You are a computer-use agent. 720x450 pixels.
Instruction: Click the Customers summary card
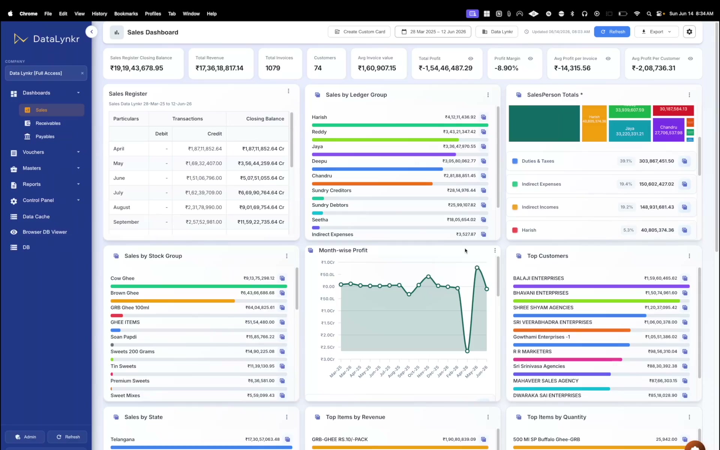[326, 64]
